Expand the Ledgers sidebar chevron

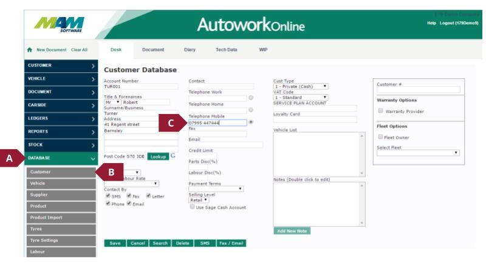[92, 118]
